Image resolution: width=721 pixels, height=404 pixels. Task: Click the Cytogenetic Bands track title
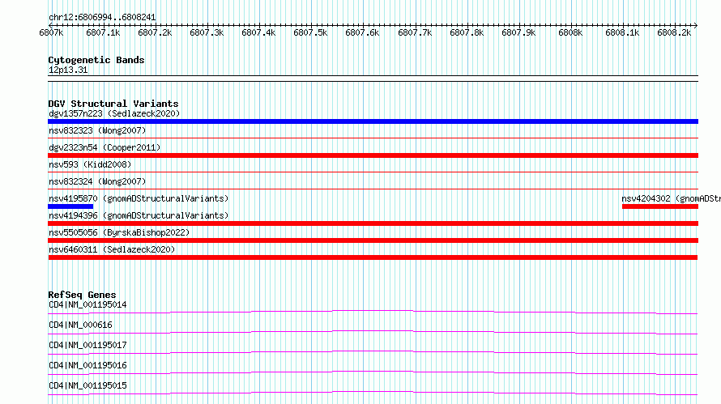click(96, 60)
